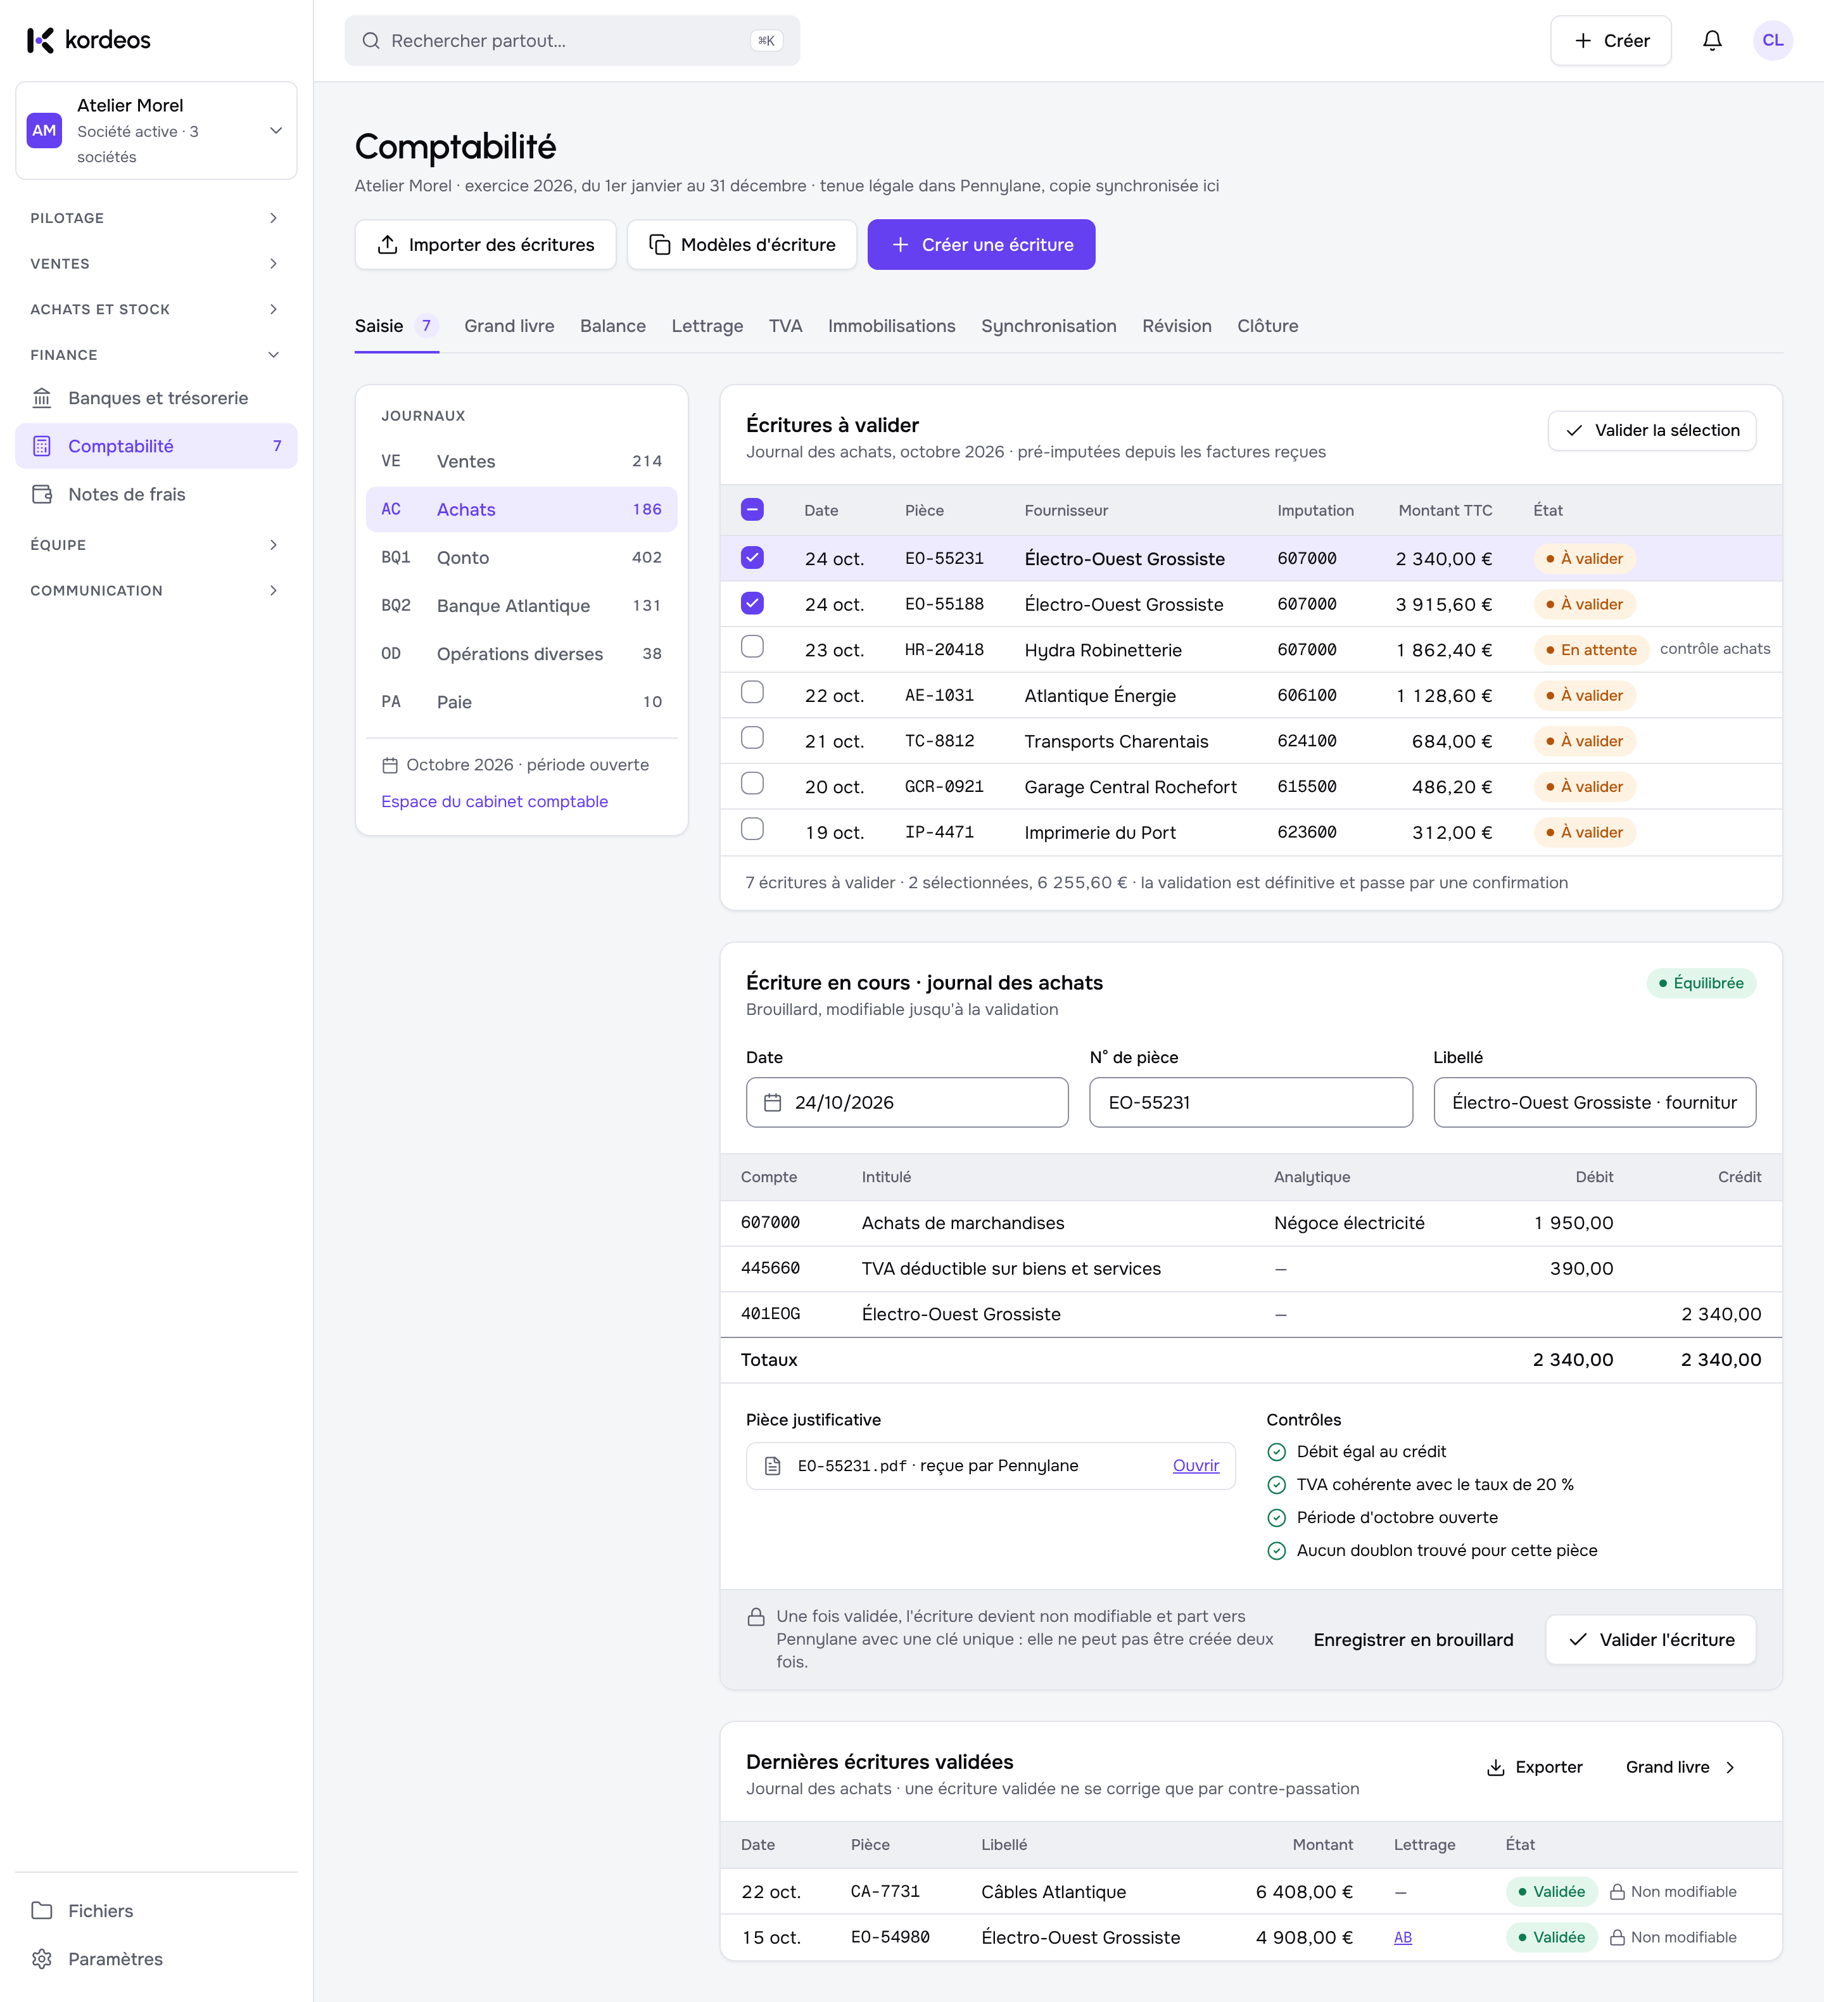
Task: Click Valider la sélection
Action: pyautogui.click(x=1651, y=430)
